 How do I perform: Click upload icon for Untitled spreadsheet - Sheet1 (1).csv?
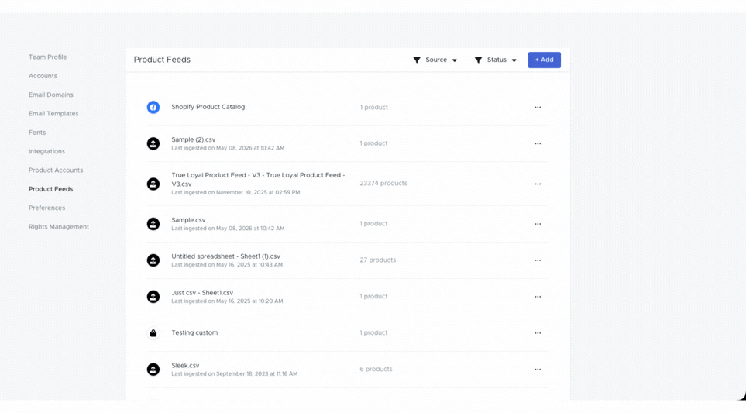click(153, 260)
